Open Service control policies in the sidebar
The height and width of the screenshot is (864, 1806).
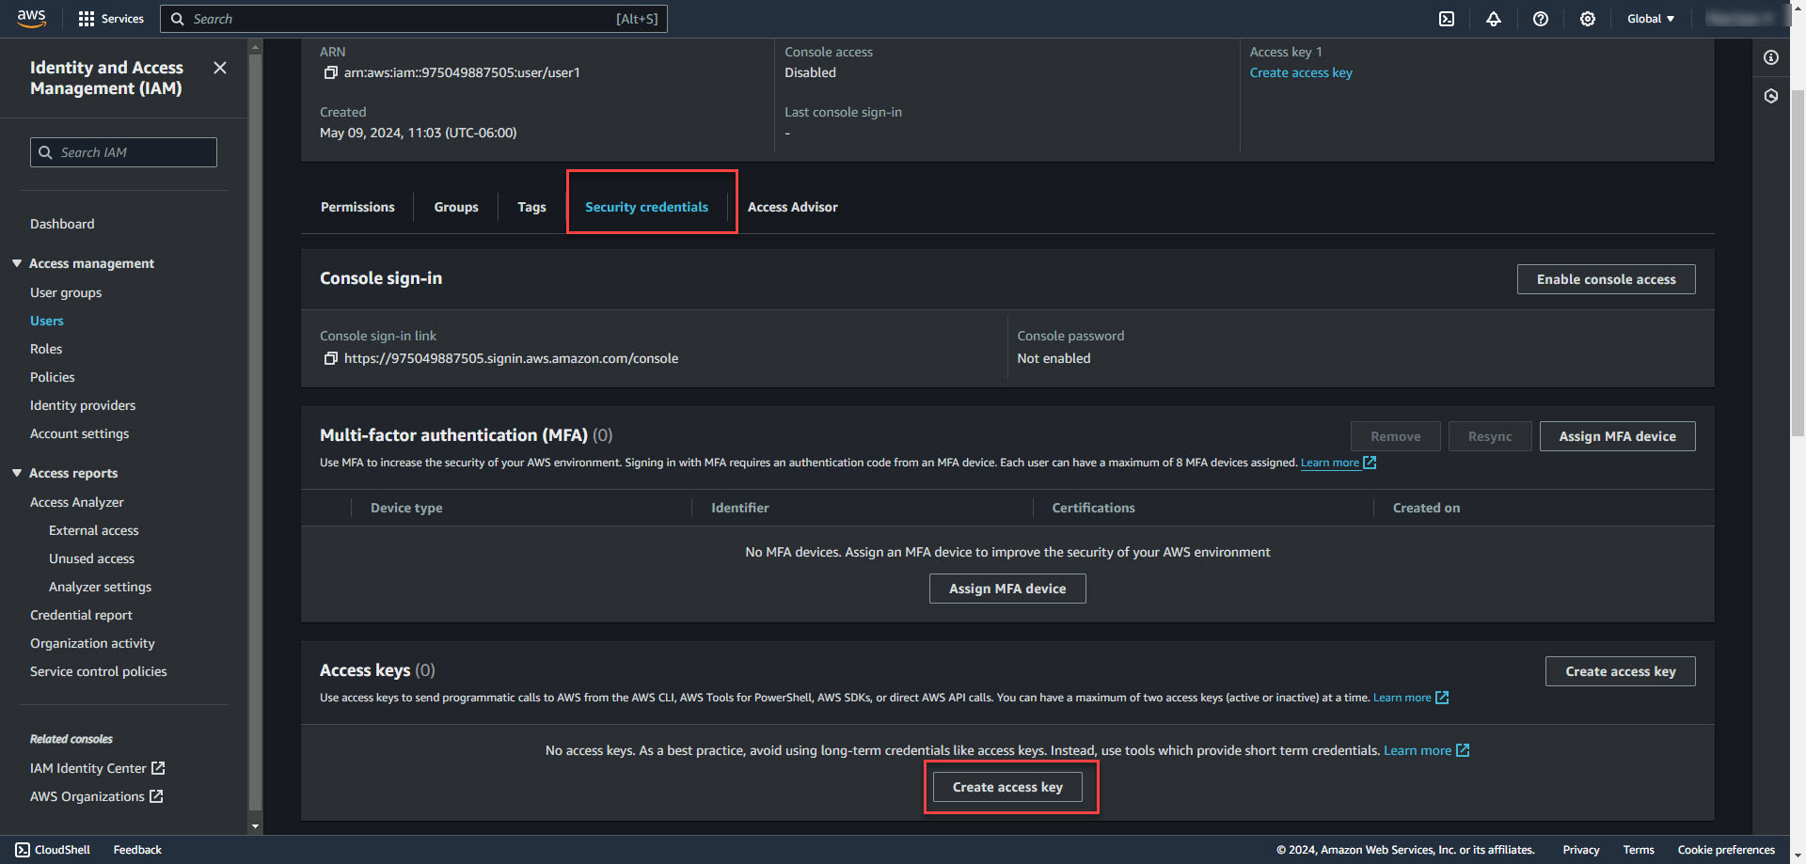pos(98,671)
